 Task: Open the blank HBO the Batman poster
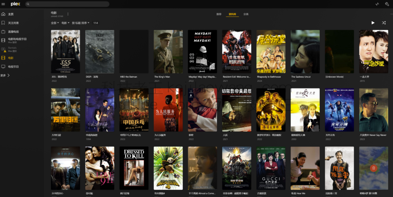coord(134,52)
